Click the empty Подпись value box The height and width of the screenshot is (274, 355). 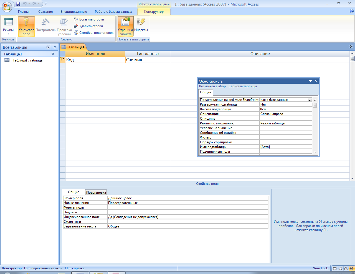point(188,212)
